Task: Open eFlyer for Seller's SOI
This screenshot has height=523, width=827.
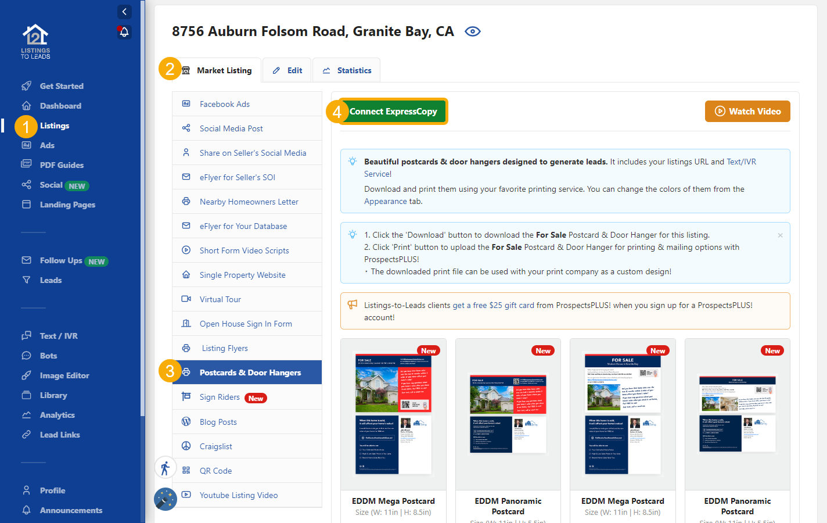Action: click(x=247, y=177)
